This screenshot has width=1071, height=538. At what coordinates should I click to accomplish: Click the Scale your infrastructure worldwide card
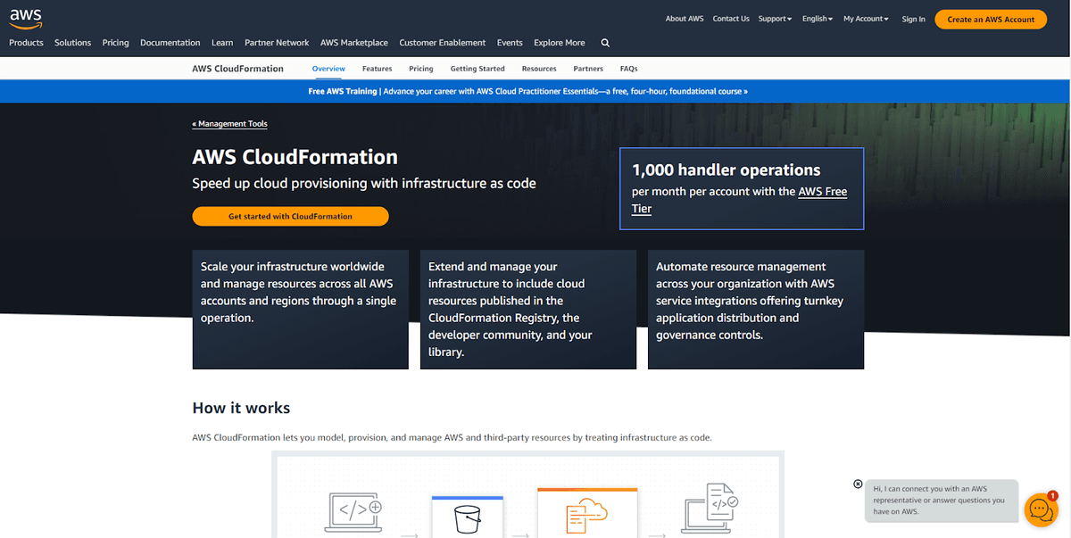(x=300, y=309)
